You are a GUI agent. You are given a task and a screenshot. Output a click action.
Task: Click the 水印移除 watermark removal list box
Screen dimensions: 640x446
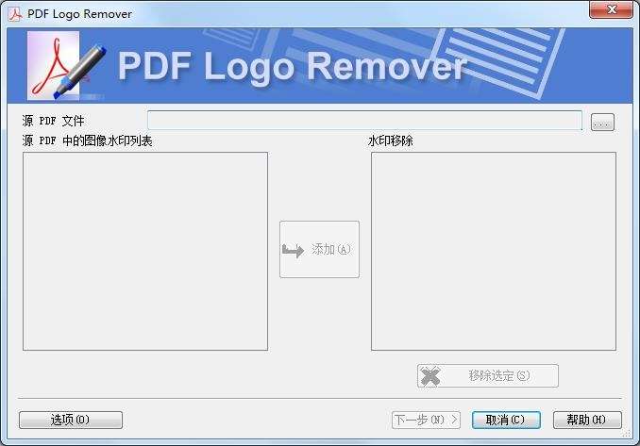(494, 251)
